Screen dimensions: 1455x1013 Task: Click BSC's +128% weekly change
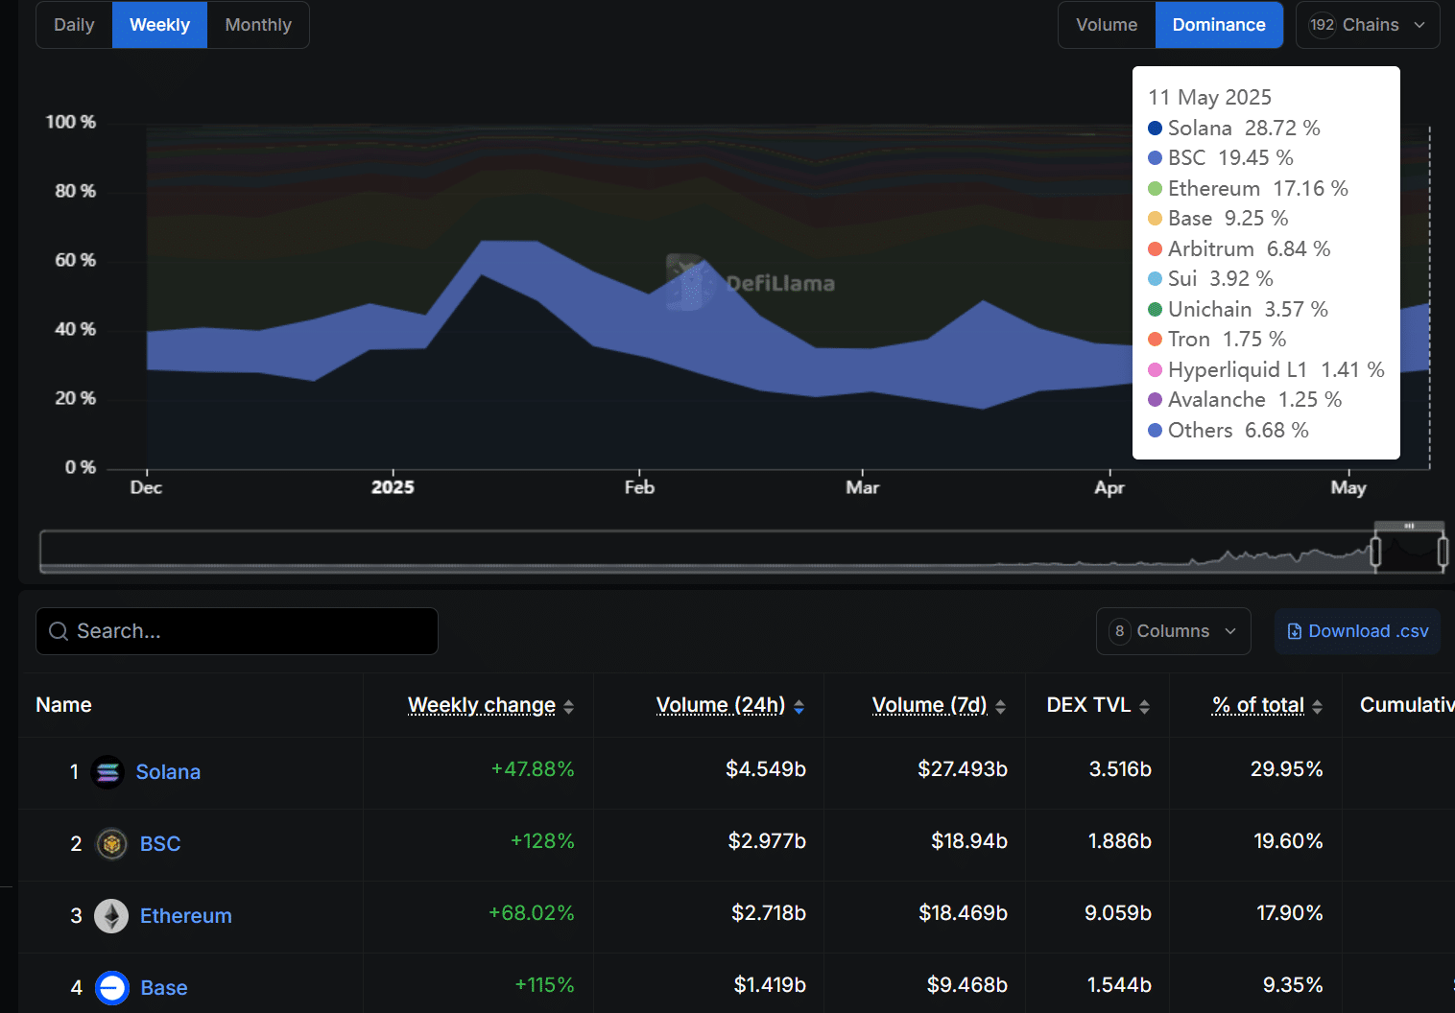point(542,841)
